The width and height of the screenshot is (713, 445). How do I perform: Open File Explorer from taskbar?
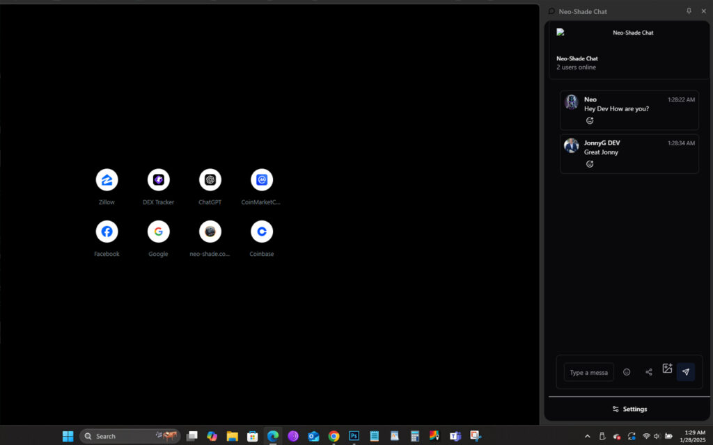click(233, 437)
